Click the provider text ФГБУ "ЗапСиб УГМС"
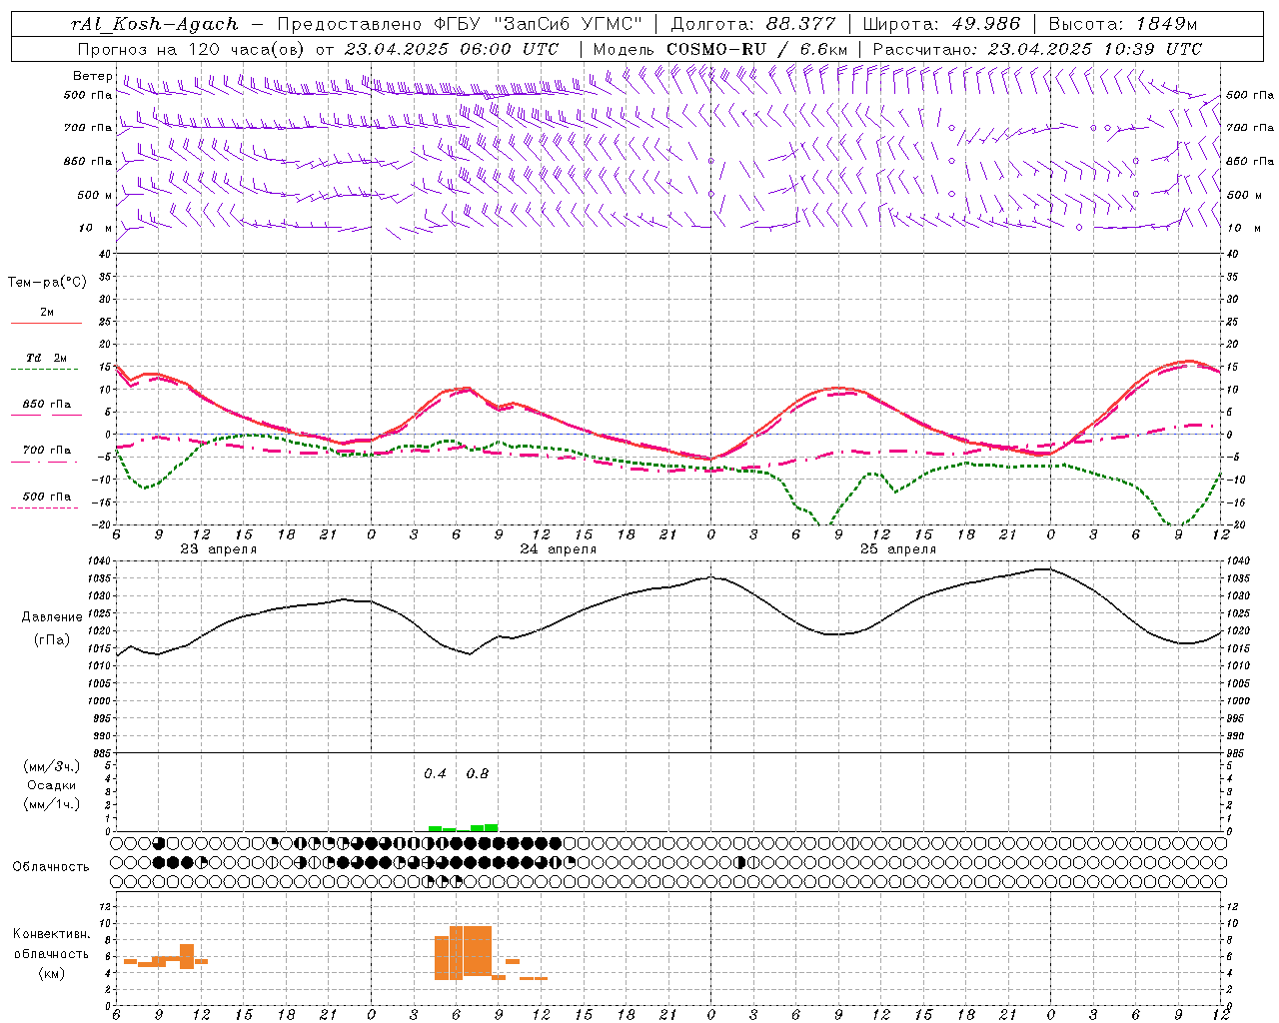This screenshot has height=1023, width=1279. 539,24
